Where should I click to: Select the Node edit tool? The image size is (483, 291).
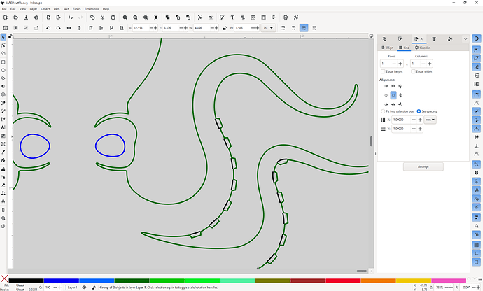click(3, 45)
